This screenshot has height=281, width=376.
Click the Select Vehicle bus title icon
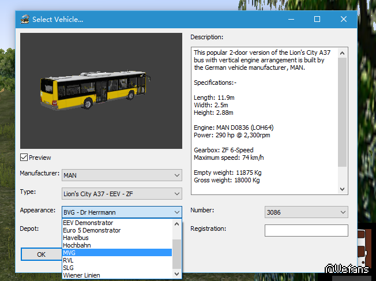tap(25, 19)
